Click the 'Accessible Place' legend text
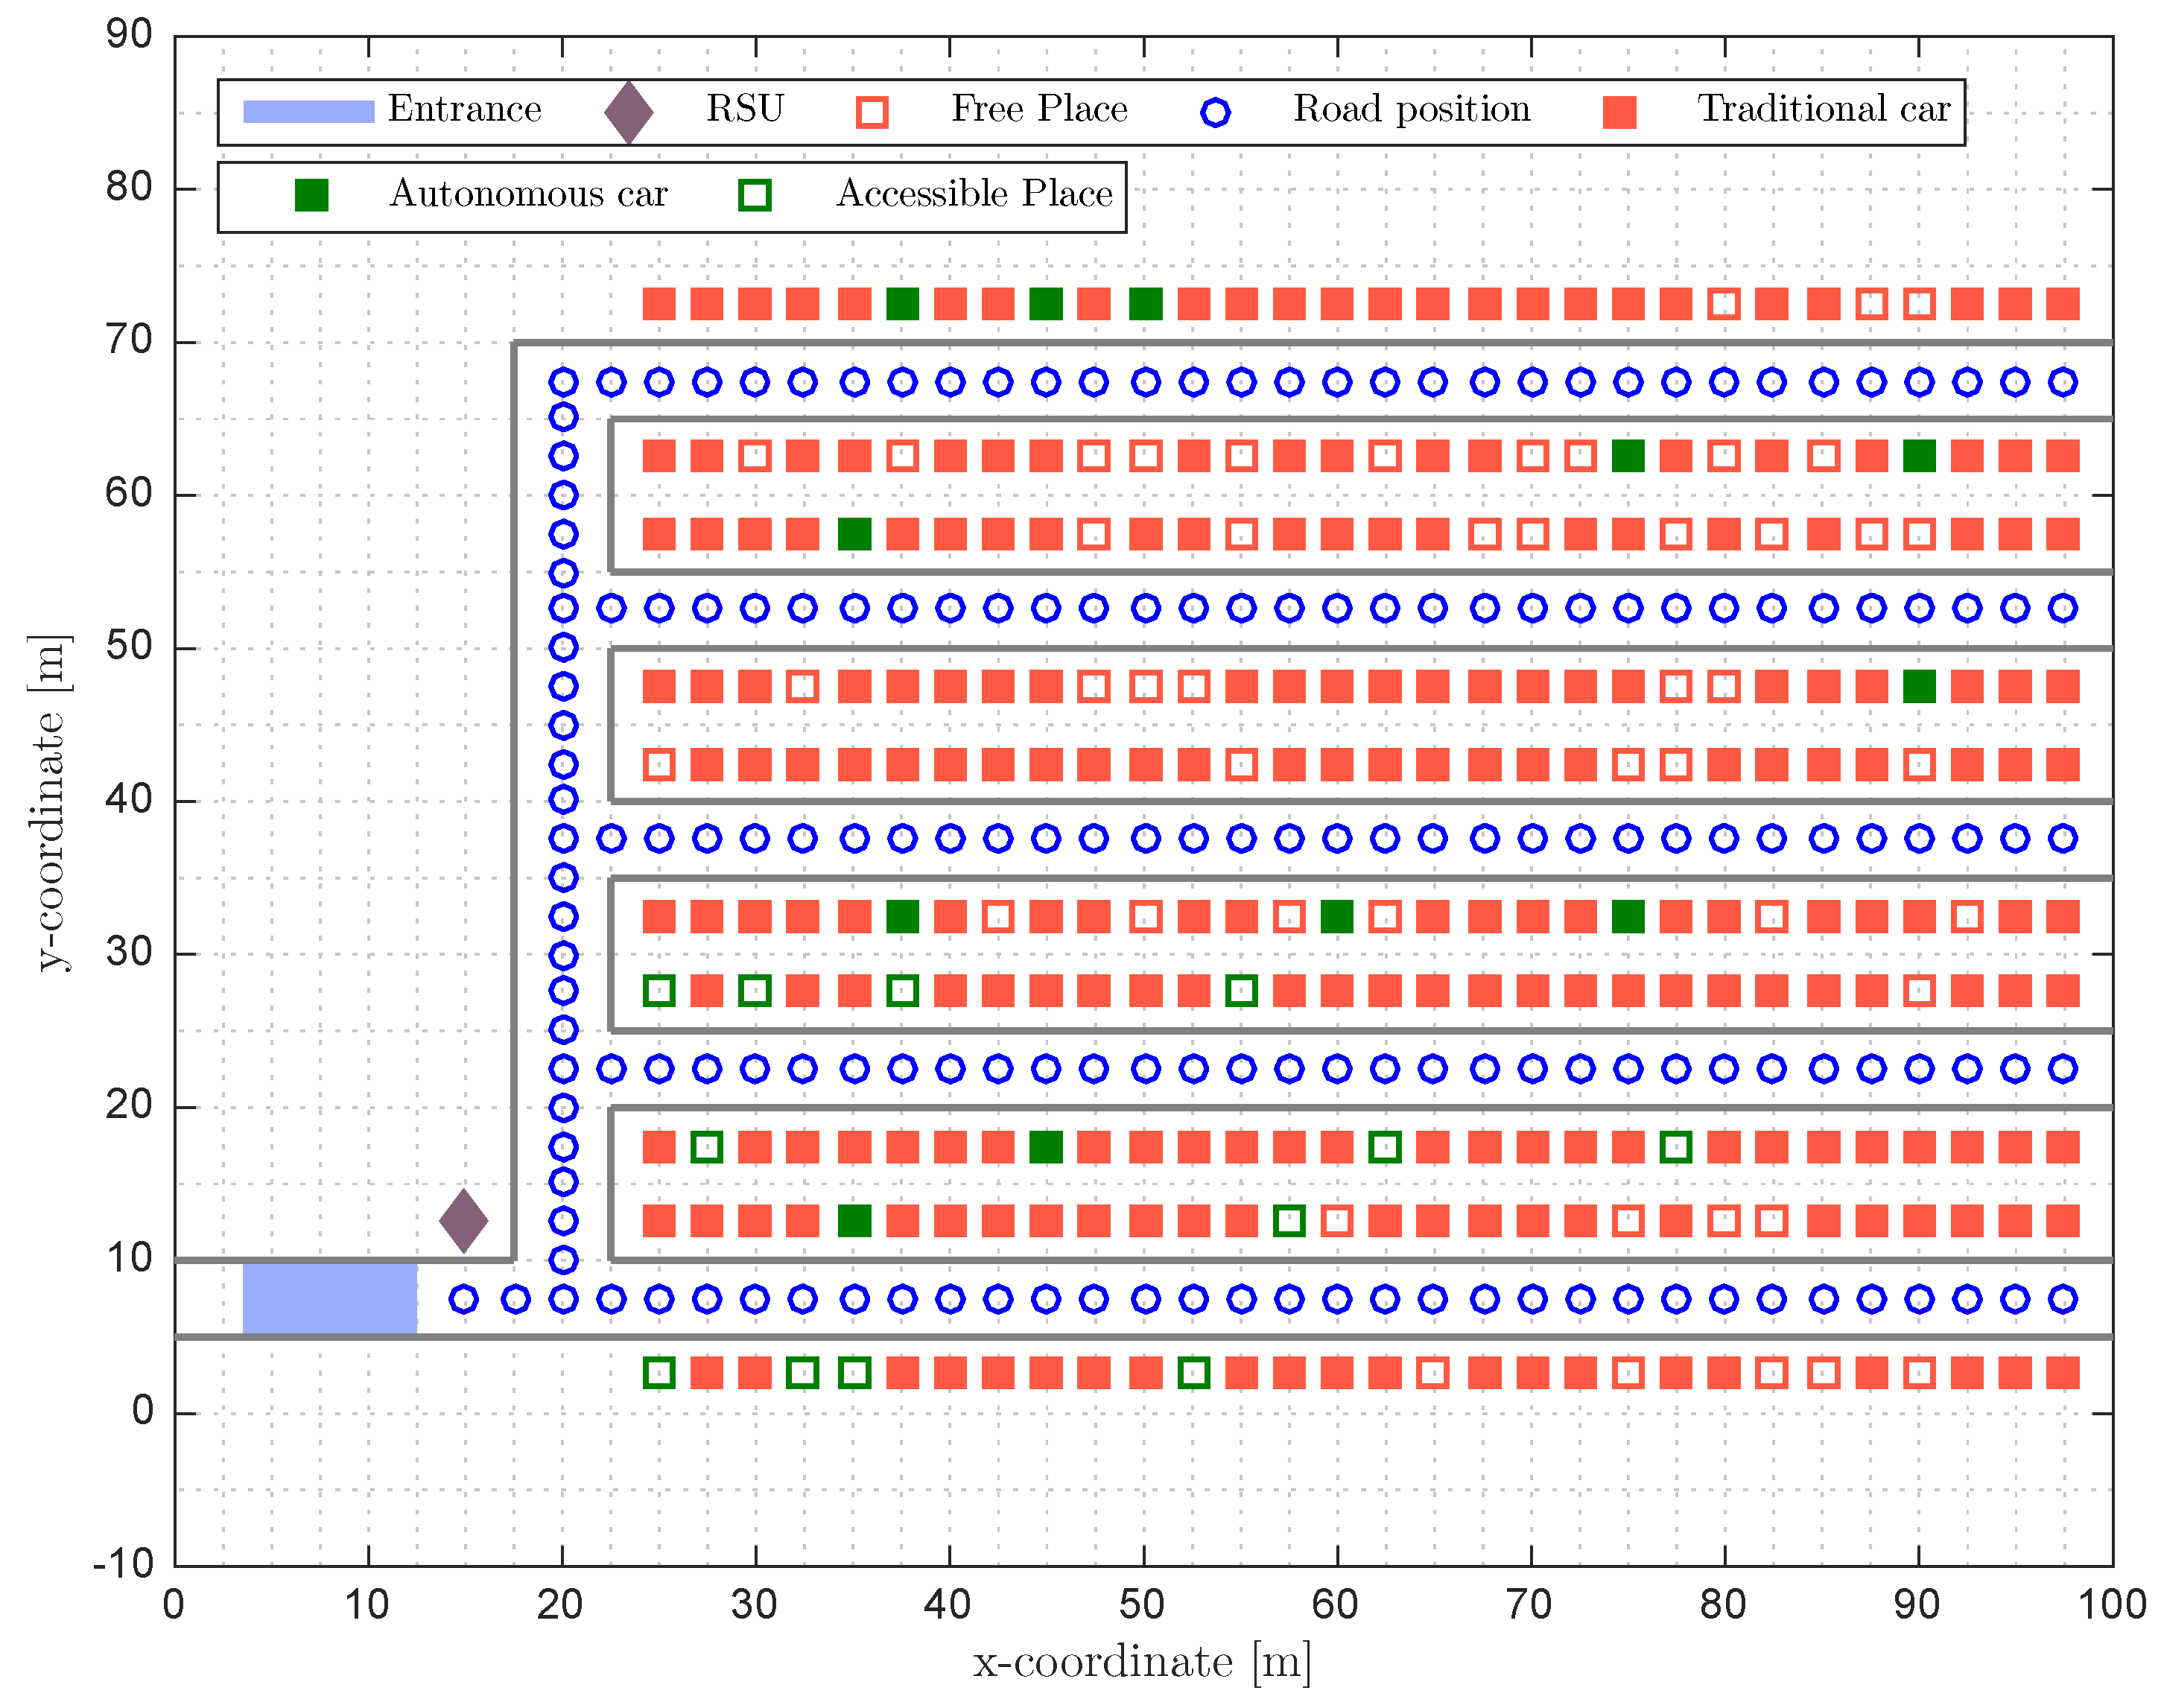2161x1708 pixels. point(974,193)
